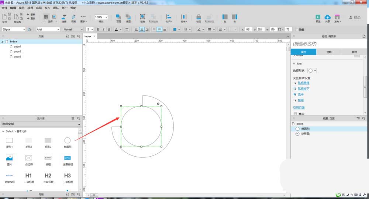Open the 布局 menu
The image size is (369, 199).
(39, 8)
